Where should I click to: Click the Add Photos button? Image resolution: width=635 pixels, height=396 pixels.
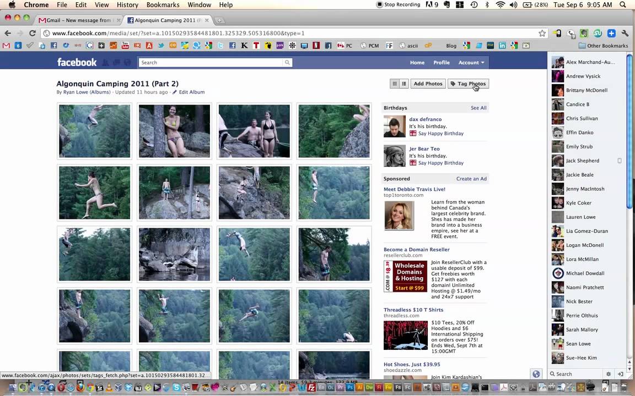428,83
